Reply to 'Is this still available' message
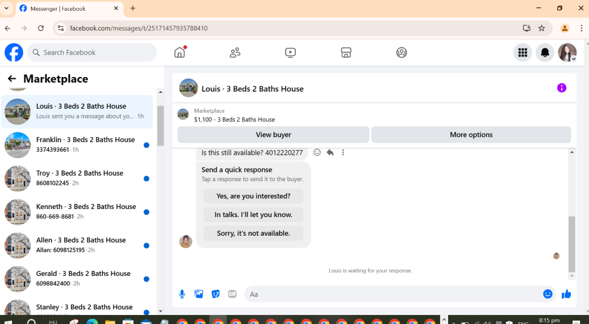 click(x=330, y=152)
